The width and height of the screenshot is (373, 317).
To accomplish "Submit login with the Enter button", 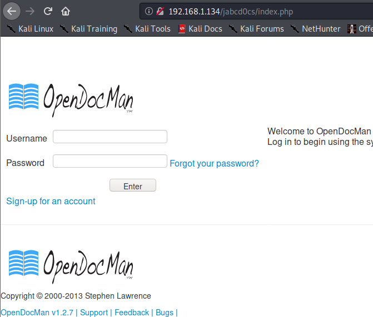I will click(133, 185).
